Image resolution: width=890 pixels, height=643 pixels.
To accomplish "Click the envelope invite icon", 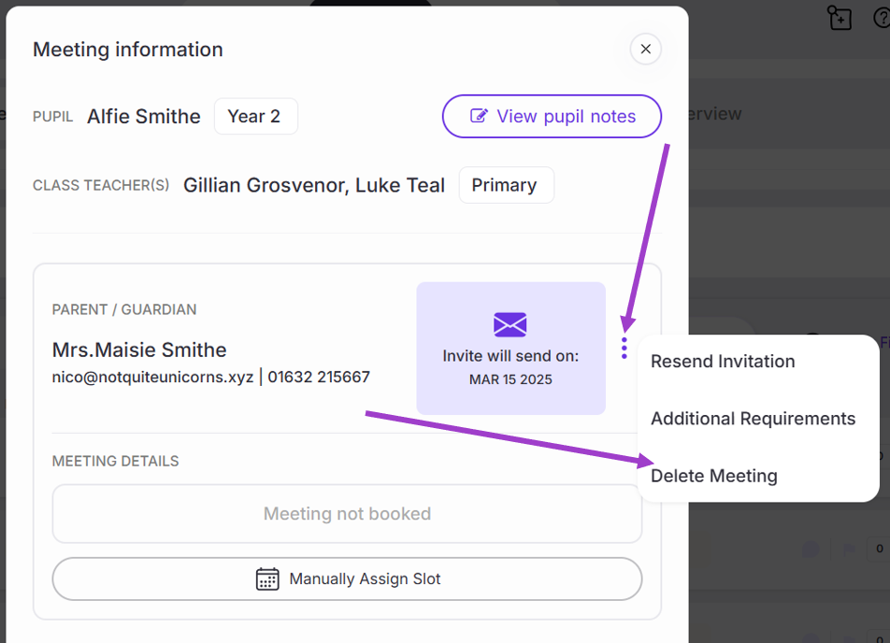I will point(510,325).
